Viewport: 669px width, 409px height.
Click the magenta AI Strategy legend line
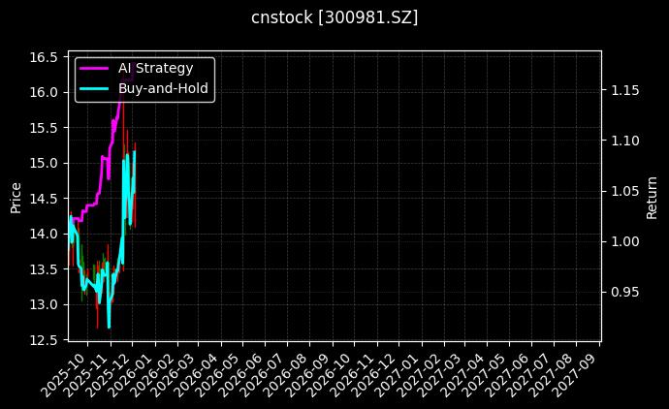[x=94, y=68]
